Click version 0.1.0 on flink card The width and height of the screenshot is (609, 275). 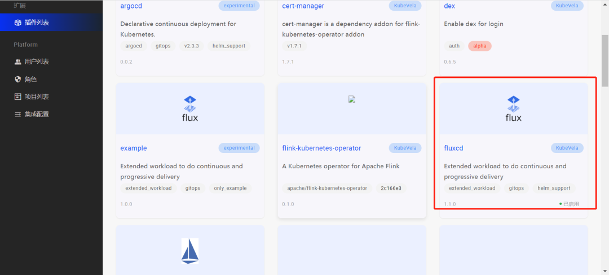click(288, 204)
